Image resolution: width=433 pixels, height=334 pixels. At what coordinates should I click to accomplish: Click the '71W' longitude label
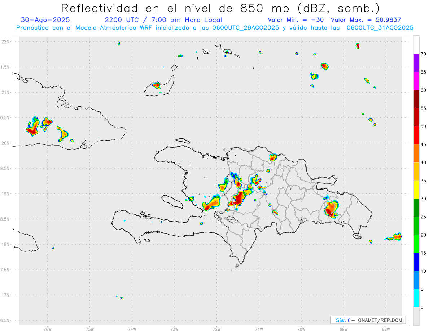click(259, 329)
